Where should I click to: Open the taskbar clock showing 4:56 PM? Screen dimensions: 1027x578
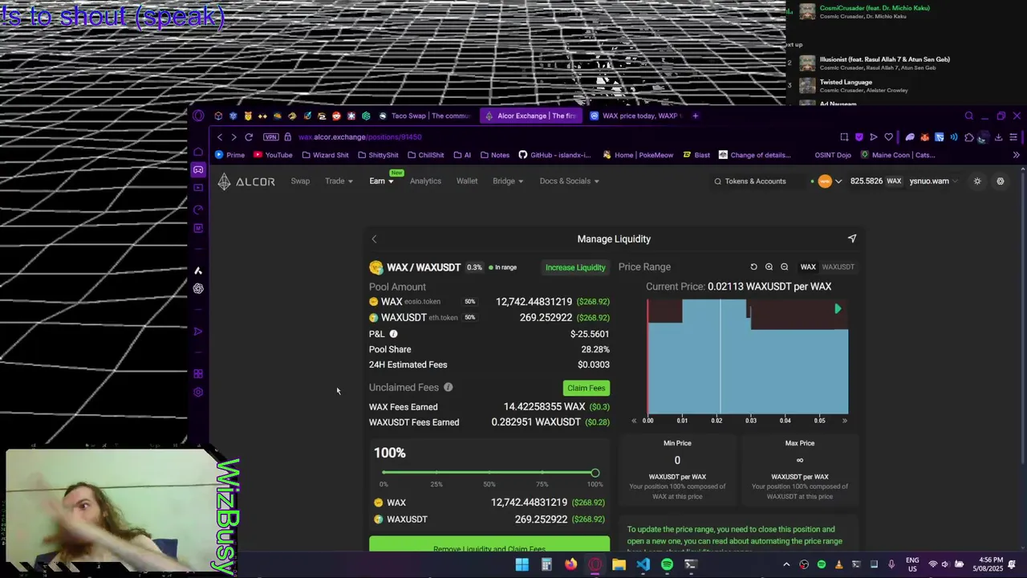[x=990, y=564]
